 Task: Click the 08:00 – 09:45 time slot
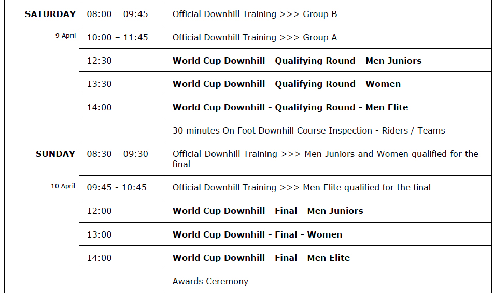(117, 14)
